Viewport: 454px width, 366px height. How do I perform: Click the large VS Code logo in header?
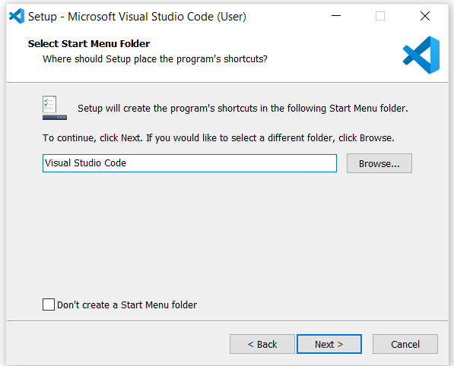click(421, 55)
